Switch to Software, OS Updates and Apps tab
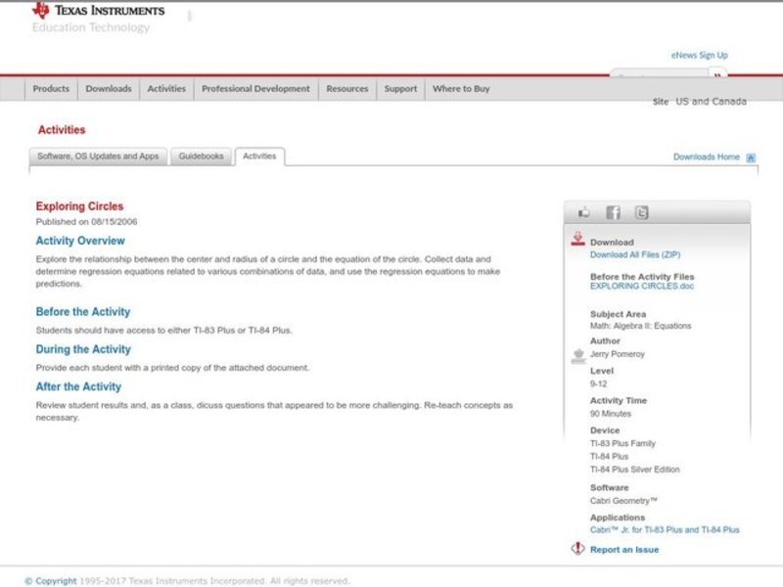This screenshot has width=783, height=587. [x=98, y=157]
